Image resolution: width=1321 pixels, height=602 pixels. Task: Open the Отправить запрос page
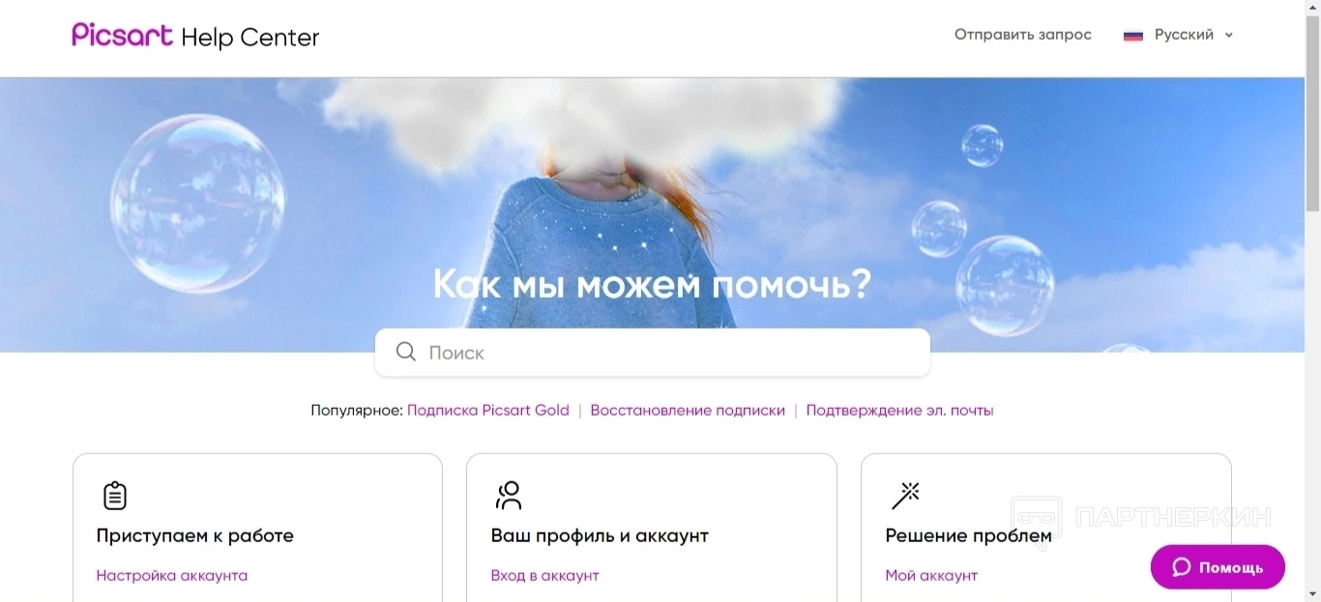pos(1023,35)
